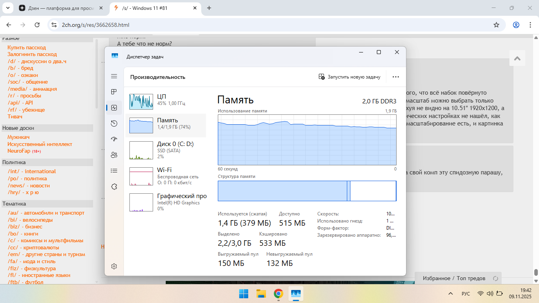The width and height of the screenshot is (539, 303).
Task: Click the 132 МБ non-paged pool value
Action: click(279, 263)
